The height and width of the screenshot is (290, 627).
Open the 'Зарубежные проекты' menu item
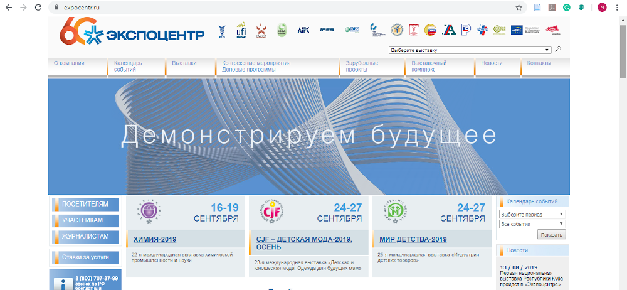point(362,66)
